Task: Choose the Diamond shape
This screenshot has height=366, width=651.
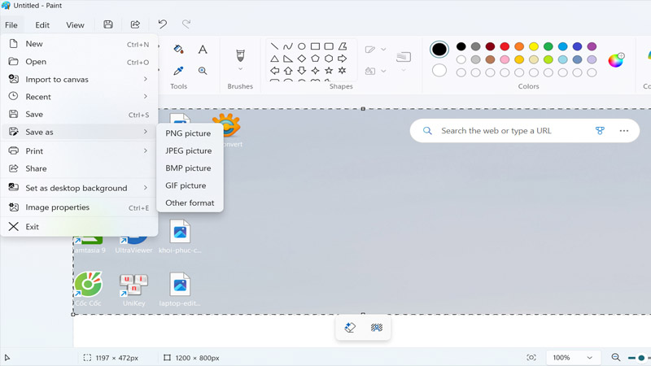Action: point(302,59)
